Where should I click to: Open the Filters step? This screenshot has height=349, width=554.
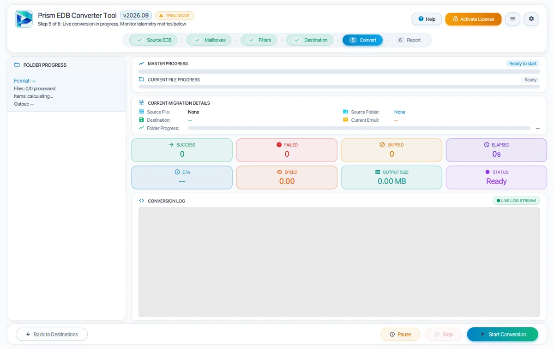click(259, 40)
